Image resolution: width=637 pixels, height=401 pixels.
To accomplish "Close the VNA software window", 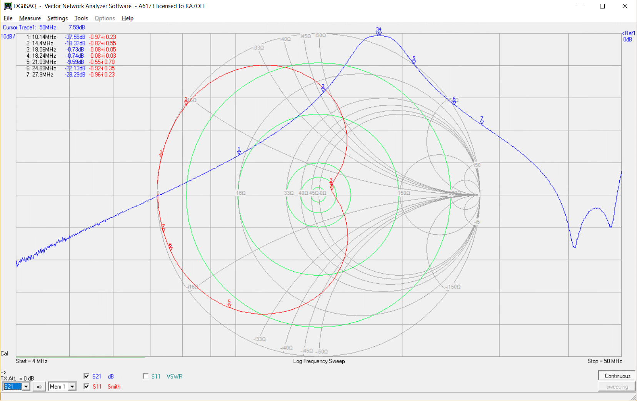I will click(x=625, y=6).
